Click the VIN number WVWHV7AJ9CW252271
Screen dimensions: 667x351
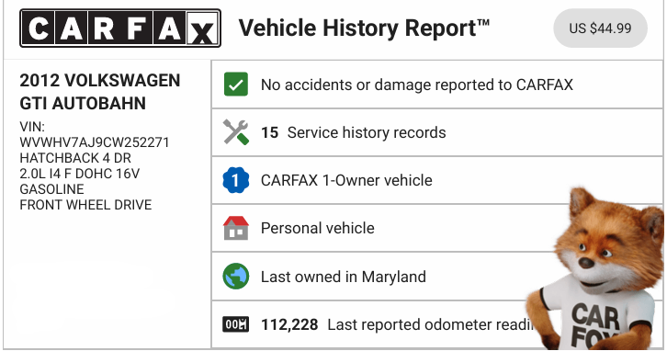pos(95,142)
